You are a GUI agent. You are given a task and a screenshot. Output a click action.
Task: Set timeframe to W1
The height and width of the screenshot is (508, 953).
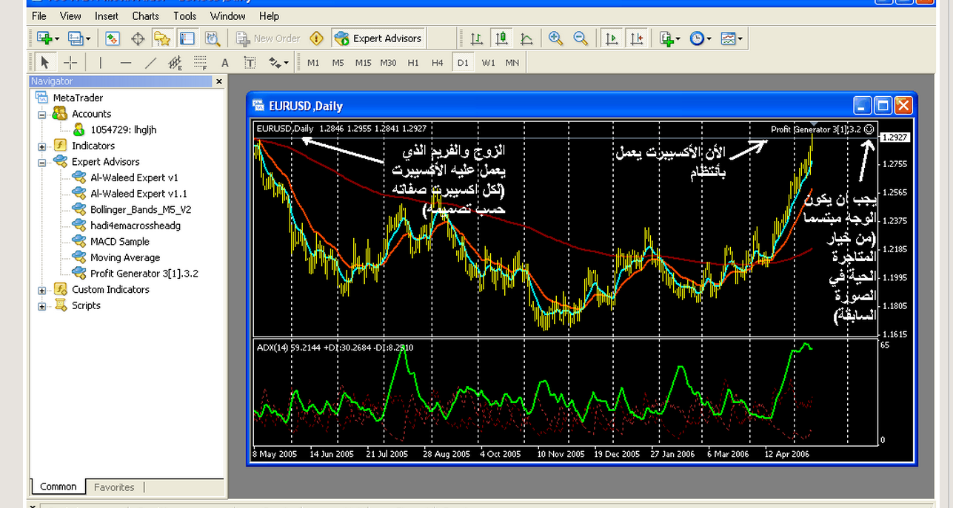pos(488,63)
